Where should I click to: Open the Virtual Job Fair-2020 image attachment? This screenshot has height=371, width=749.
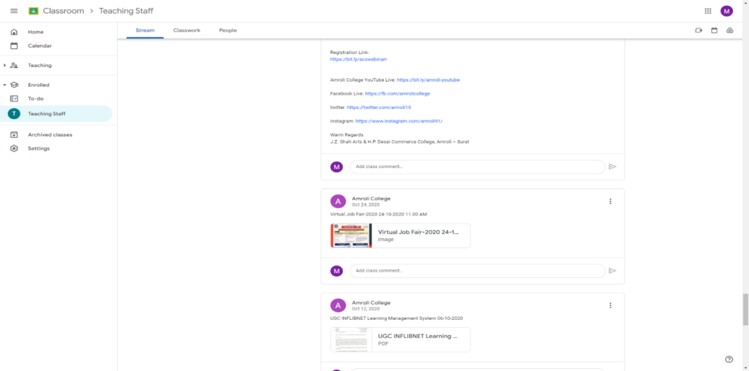coord(399,235)
